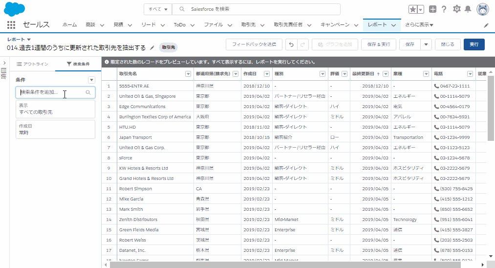Click the global actions plus icon

click(432, 9)
